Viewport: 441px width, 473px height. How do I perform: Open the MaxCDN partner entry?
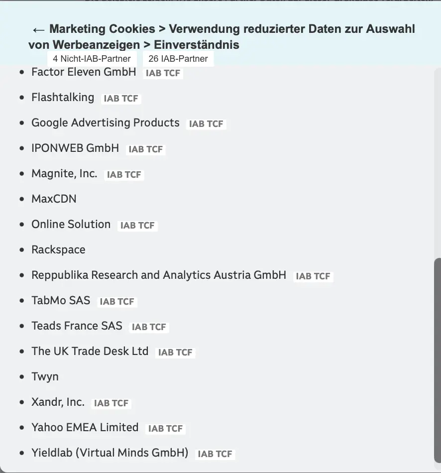pyautogui.click(x=54, y=199)
